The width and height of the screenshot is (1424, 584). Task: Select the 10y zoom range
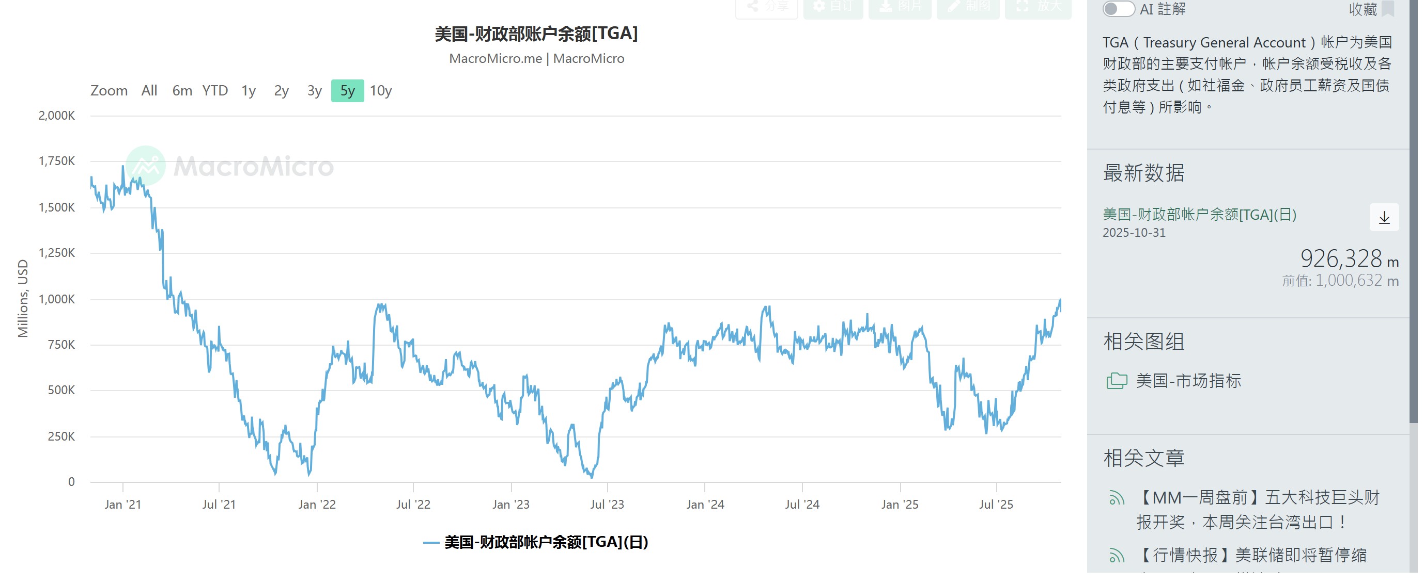[x=380, y=90]
